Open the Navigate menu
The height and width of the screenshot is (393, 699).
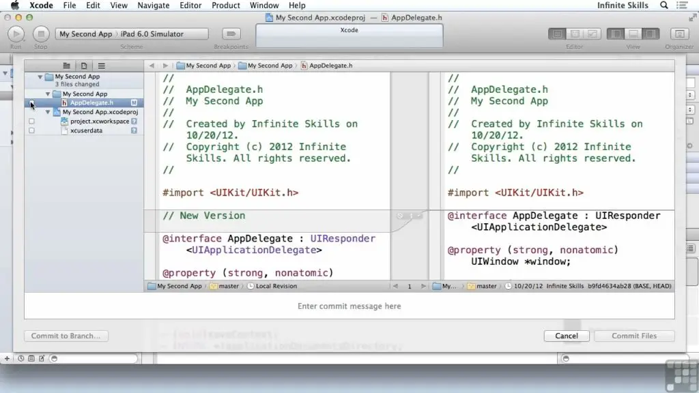154,5
